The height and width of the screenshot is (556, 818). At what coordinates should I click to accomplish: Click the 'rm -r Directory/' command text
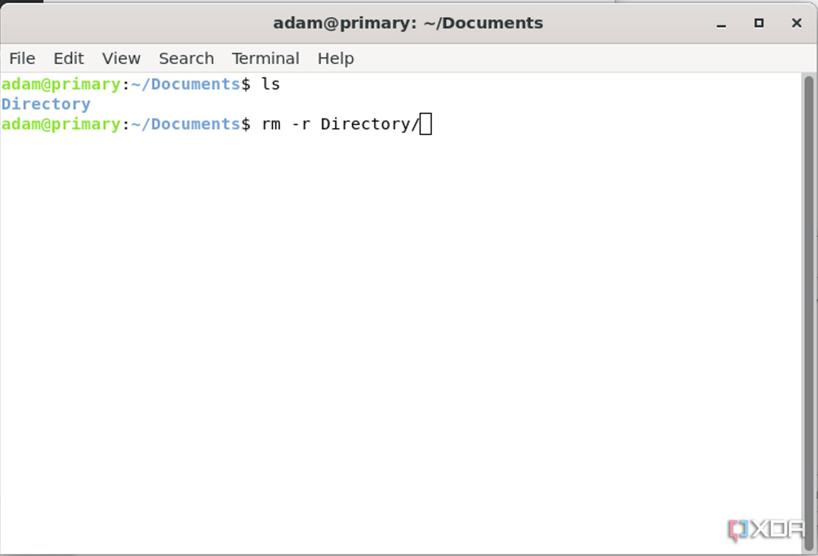[x=340, y=124]
